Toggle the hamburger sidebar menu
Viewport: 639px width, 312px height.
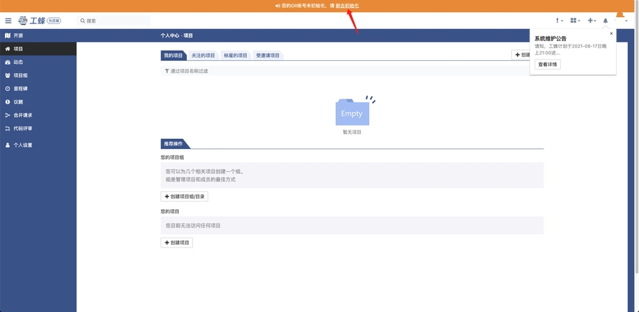[x=9, y=21]
